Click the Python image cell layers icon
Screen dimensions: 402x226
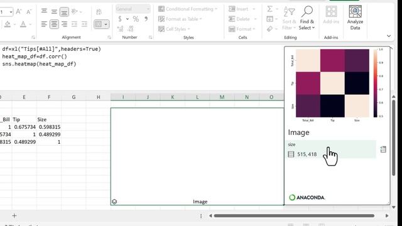point(114,202)
